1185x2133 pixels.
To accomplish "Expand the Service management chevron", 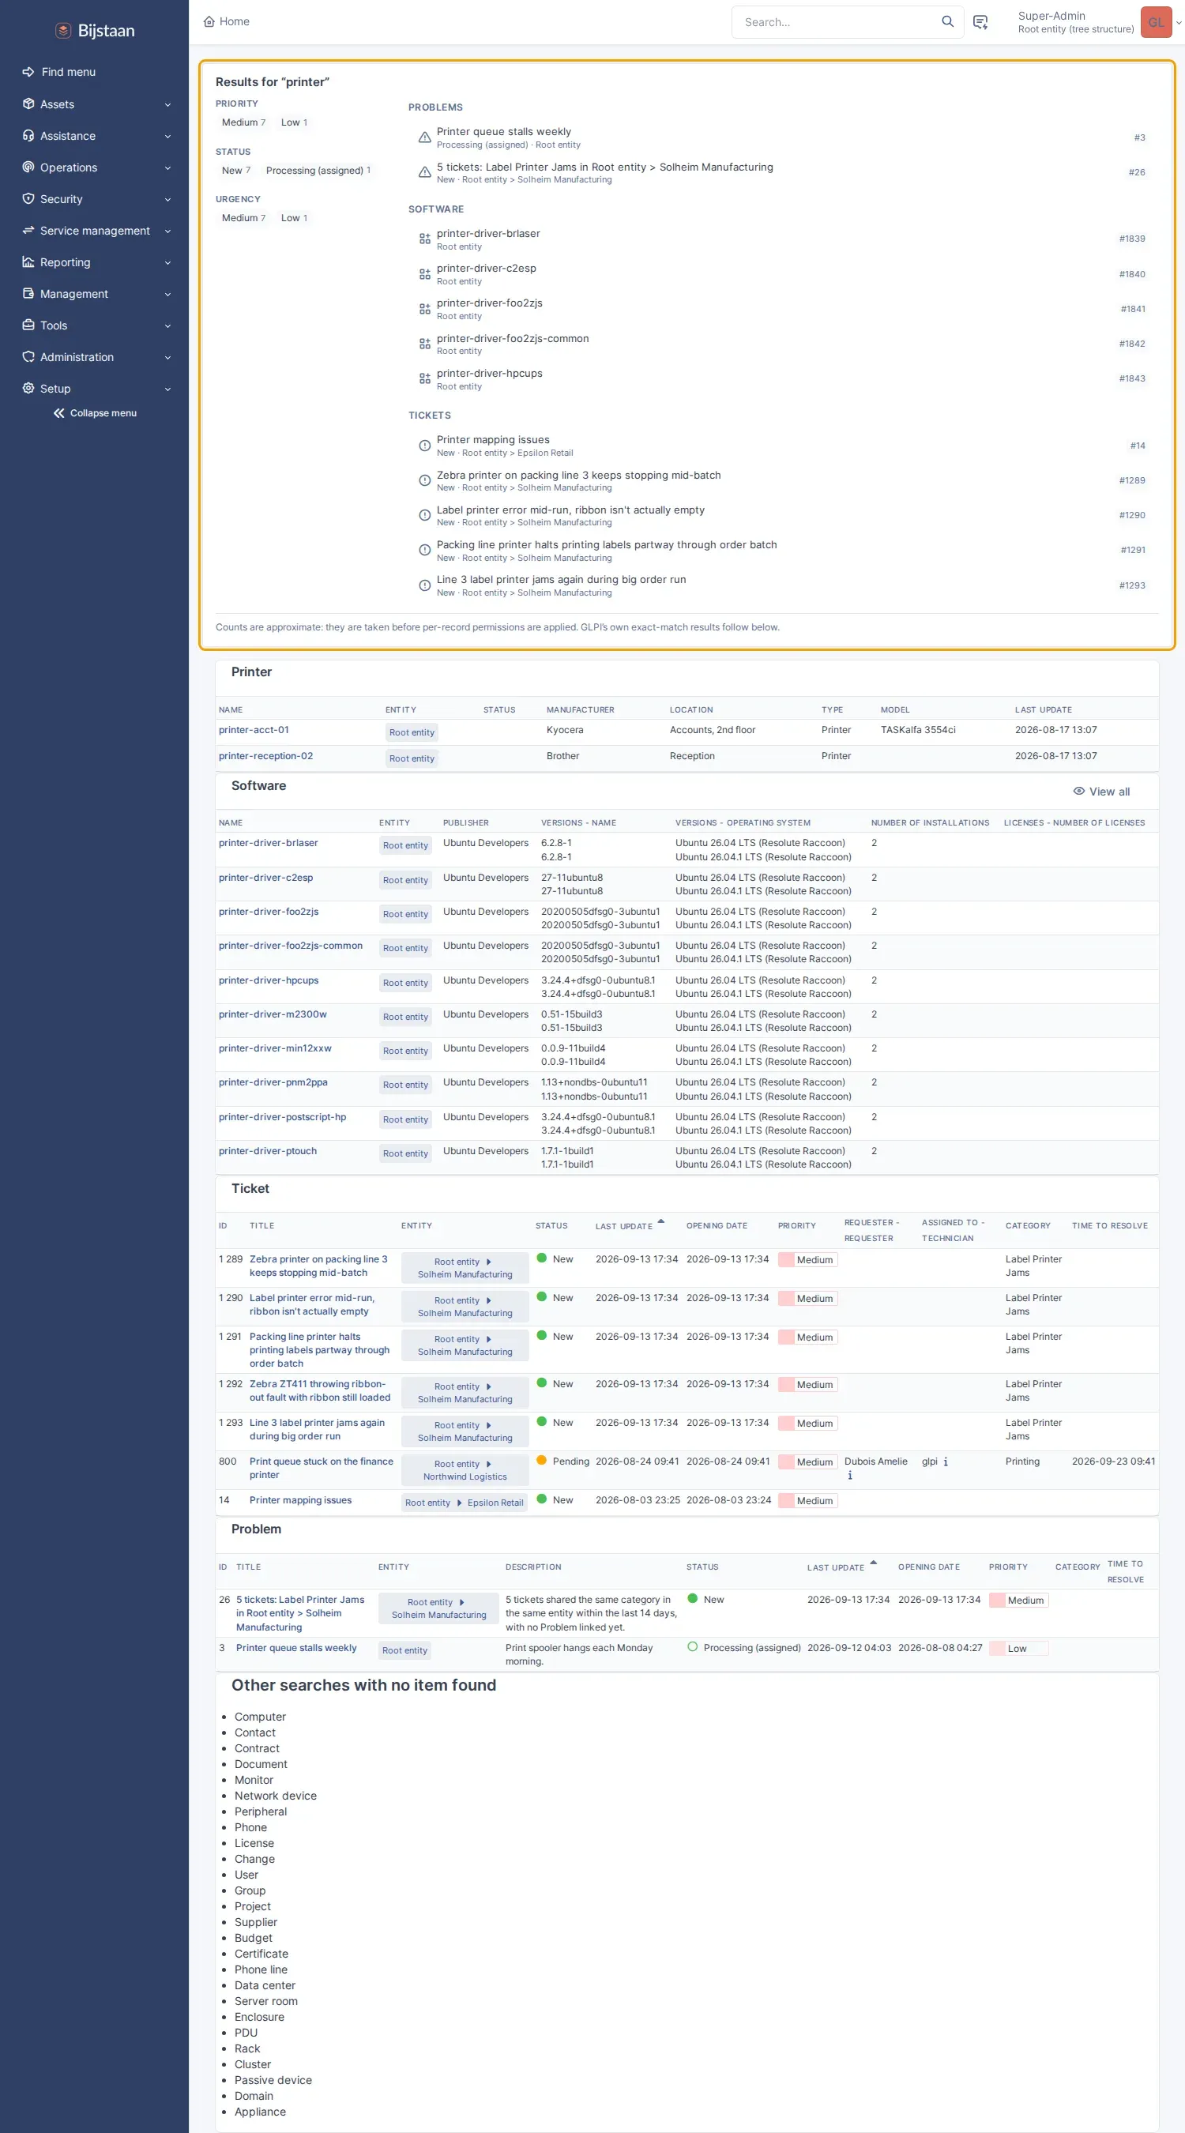I will point(167,231).
